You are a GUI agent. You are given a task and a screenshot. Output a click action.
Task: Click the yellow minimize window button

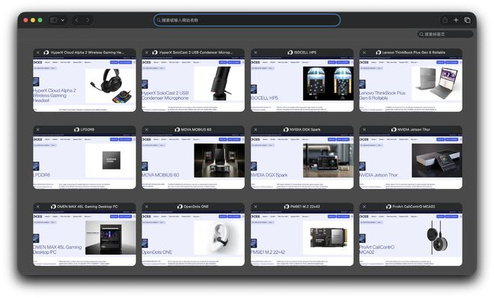click(x=33, y=20)
